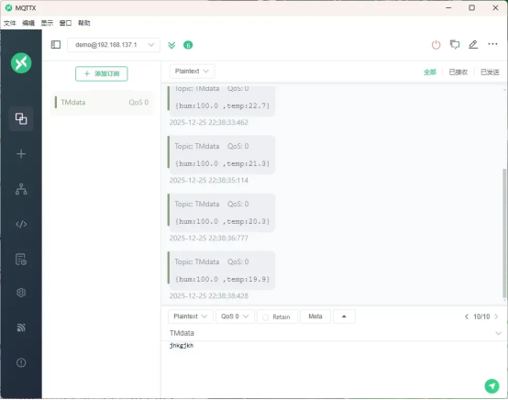This screenshot has height=400, width=508.
Task: Click the add subscription button
Action: (x=102, y=74)
